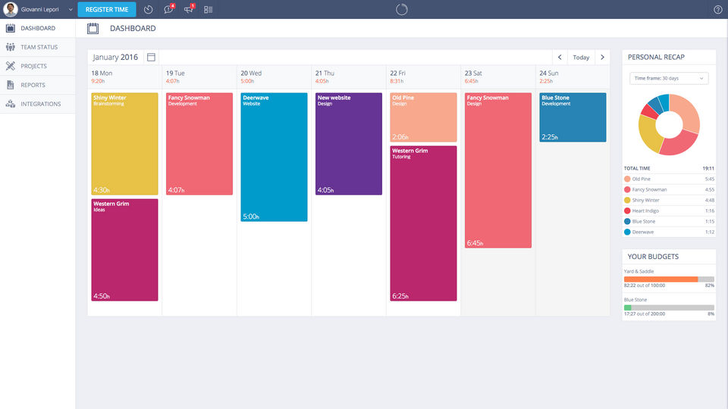
Task: Click the TOTAL TIME label
Action: (637, 168)
